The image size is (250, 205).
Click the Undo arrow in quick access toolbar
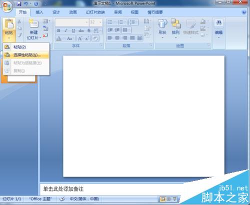coord(26,3)
